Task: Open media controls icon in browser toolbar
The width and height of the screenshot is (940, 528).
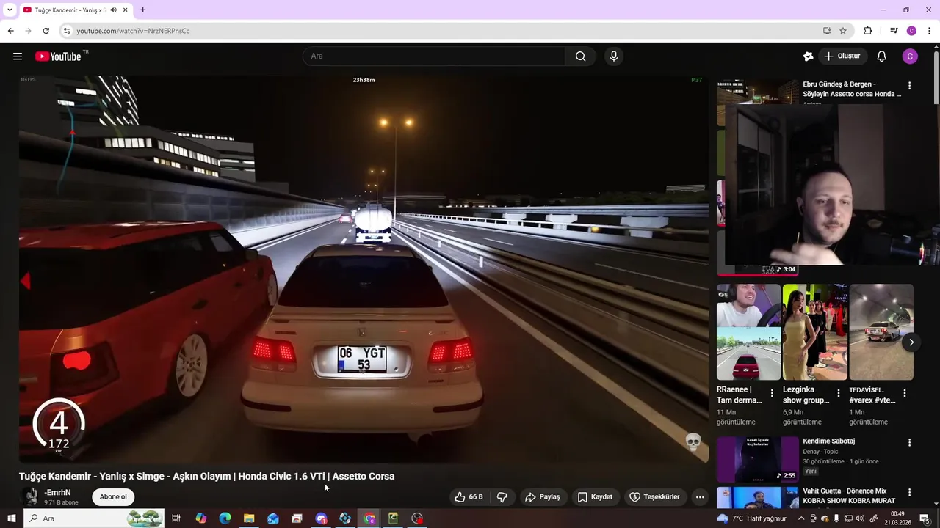Action: click(894, 31)
